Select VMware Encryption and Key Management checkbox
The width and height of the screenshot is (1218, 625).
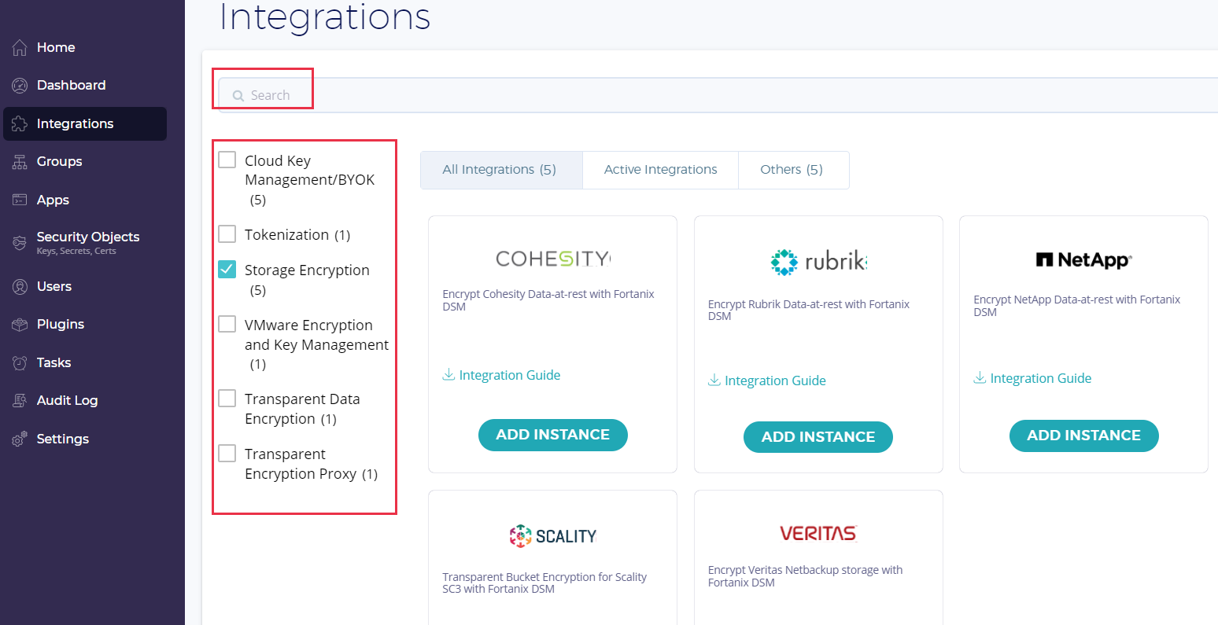(227, 325)
